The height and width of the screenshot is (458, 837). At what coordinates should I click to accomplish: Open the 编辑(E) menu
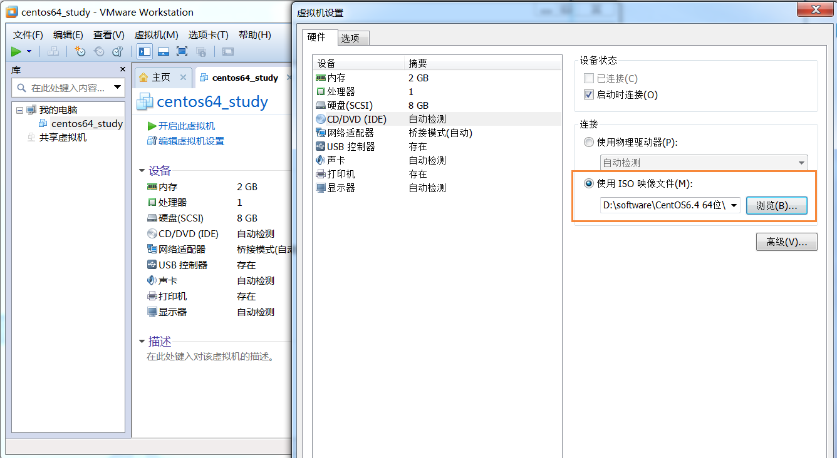68,35
